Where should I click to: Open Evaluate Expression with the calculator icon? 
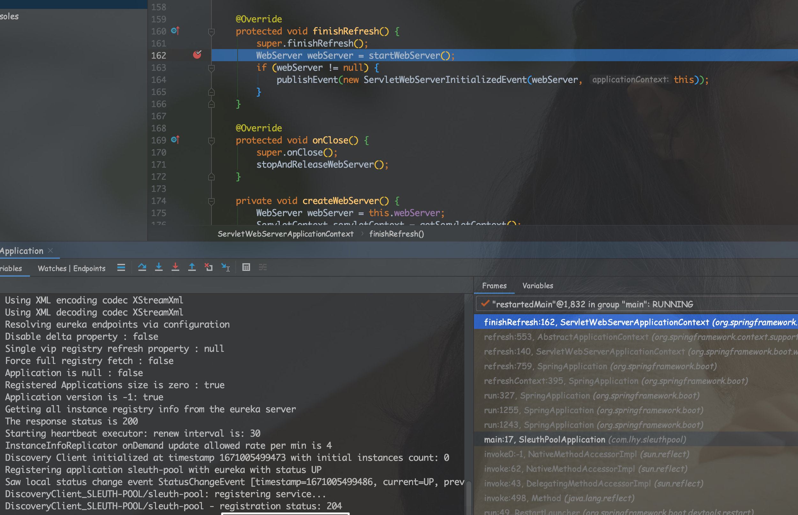(x=246, y=267)
